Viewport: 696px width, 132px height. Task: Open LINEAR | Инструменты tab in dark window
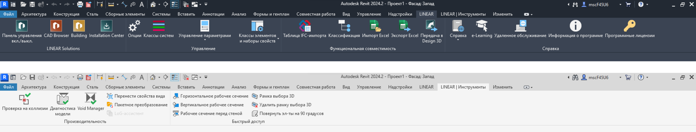tap(463, 14)
